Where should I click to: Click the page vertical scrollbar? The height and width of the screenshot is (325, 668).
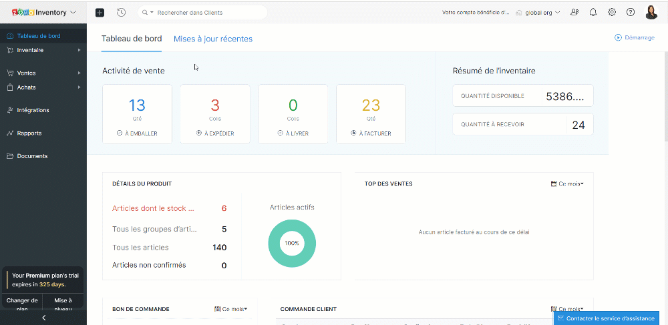tap(665, 97)
